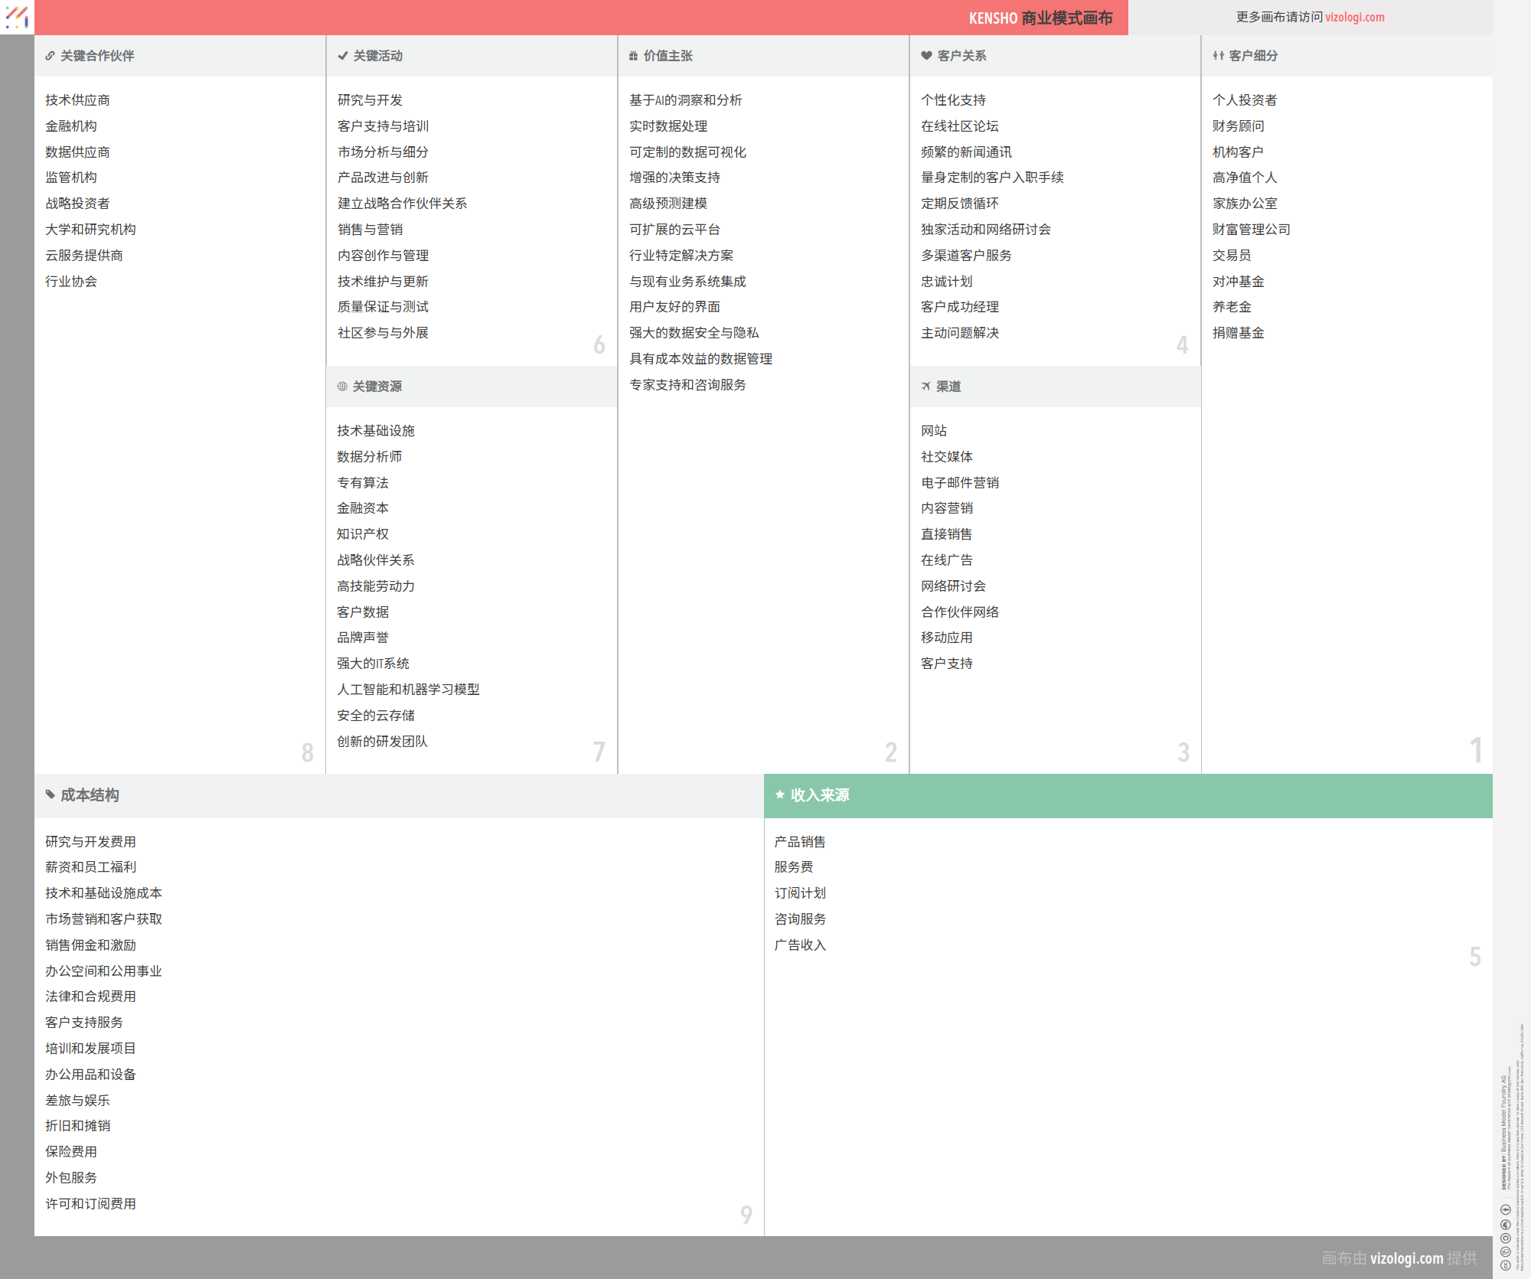Image resolution: width=1531 pixels, height=1279 pixels.
Task: Click the tag icon beside 成本结构
Action: tap(50, 794)
